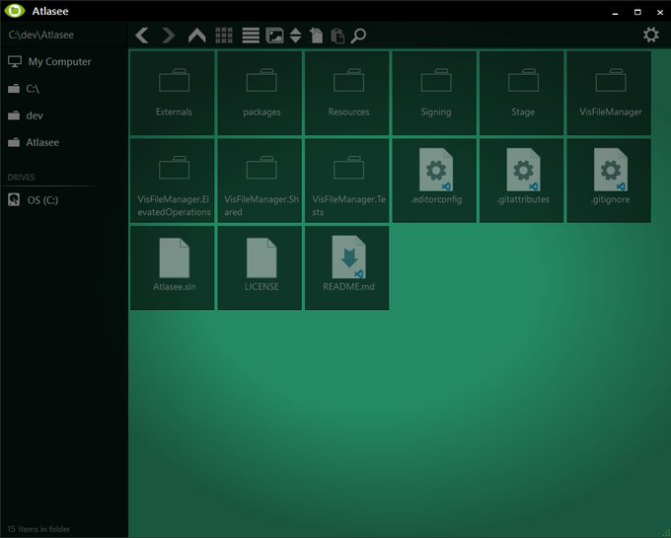Select VisFileManager.Shared folder
Screen dimensions: 671x538
[x=260, y=181]
